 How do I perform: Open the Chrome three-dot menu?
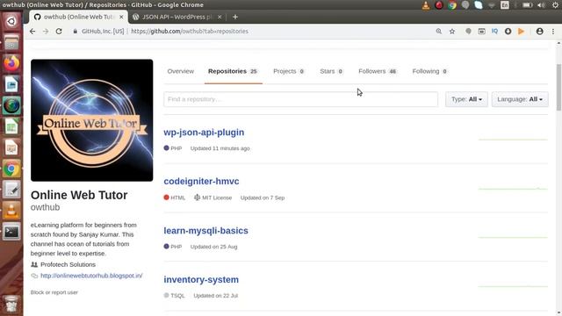553,32
